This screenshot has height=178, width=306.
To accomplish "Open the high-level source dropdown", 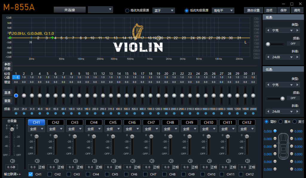I will pos(223,10).
